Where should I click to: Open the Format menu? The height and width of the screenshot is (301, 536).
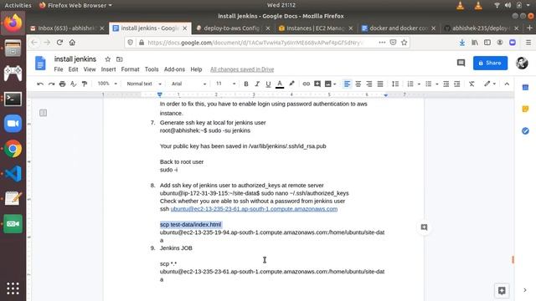point(131,69)
